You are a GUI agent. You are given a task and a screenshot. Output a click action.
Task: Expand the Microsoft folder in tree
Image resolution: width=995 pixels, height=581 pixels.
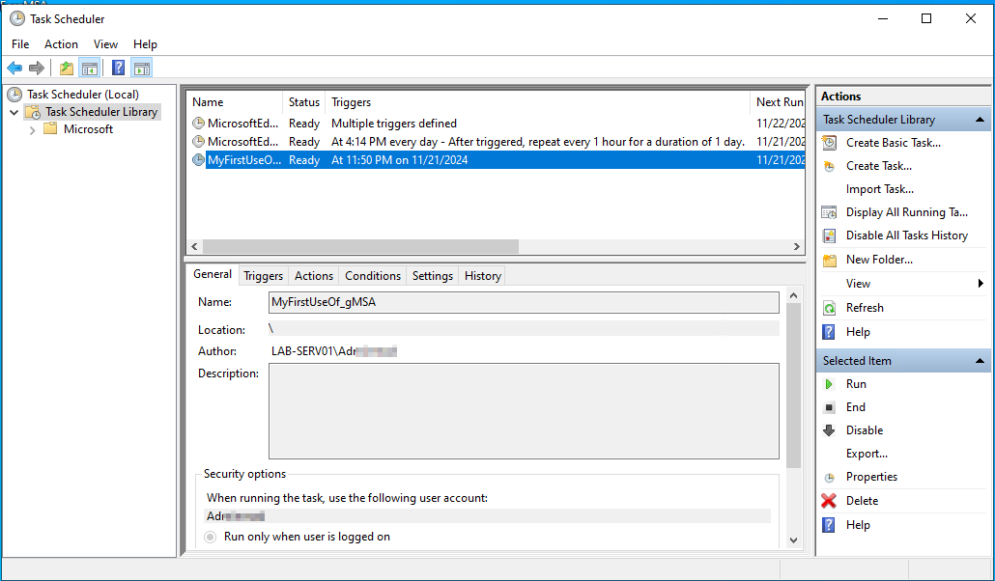coord(32,129)
